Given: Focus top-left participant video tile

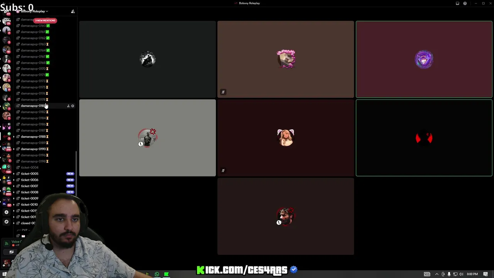Looking at the screenshot, I should coord(147,59).
